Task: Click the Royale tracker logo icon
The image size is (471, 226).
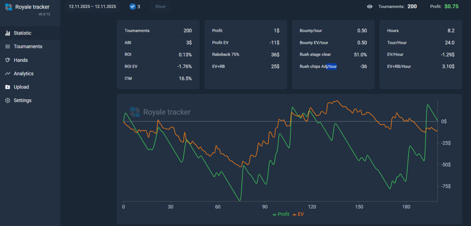Action: [x=8, y=7]
